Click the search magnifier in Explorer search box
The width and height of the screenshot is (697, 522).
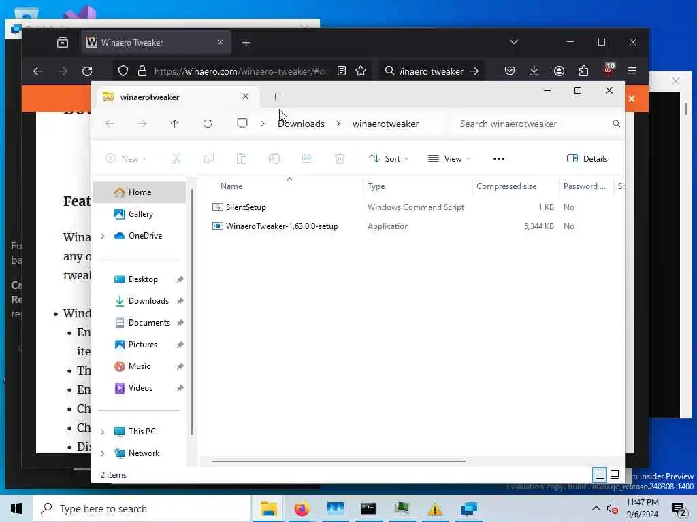tap(616, 124)
